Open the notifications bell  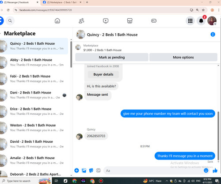coord(201,21)
